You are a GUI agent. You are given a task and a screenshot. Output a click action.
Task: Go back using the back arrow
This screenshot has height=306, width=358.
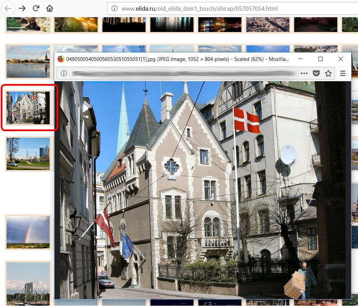click(8, 9)
